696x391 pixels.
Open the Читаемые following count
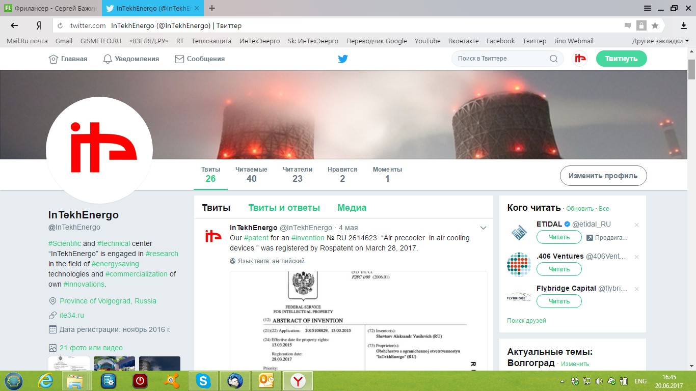point(251,174)
